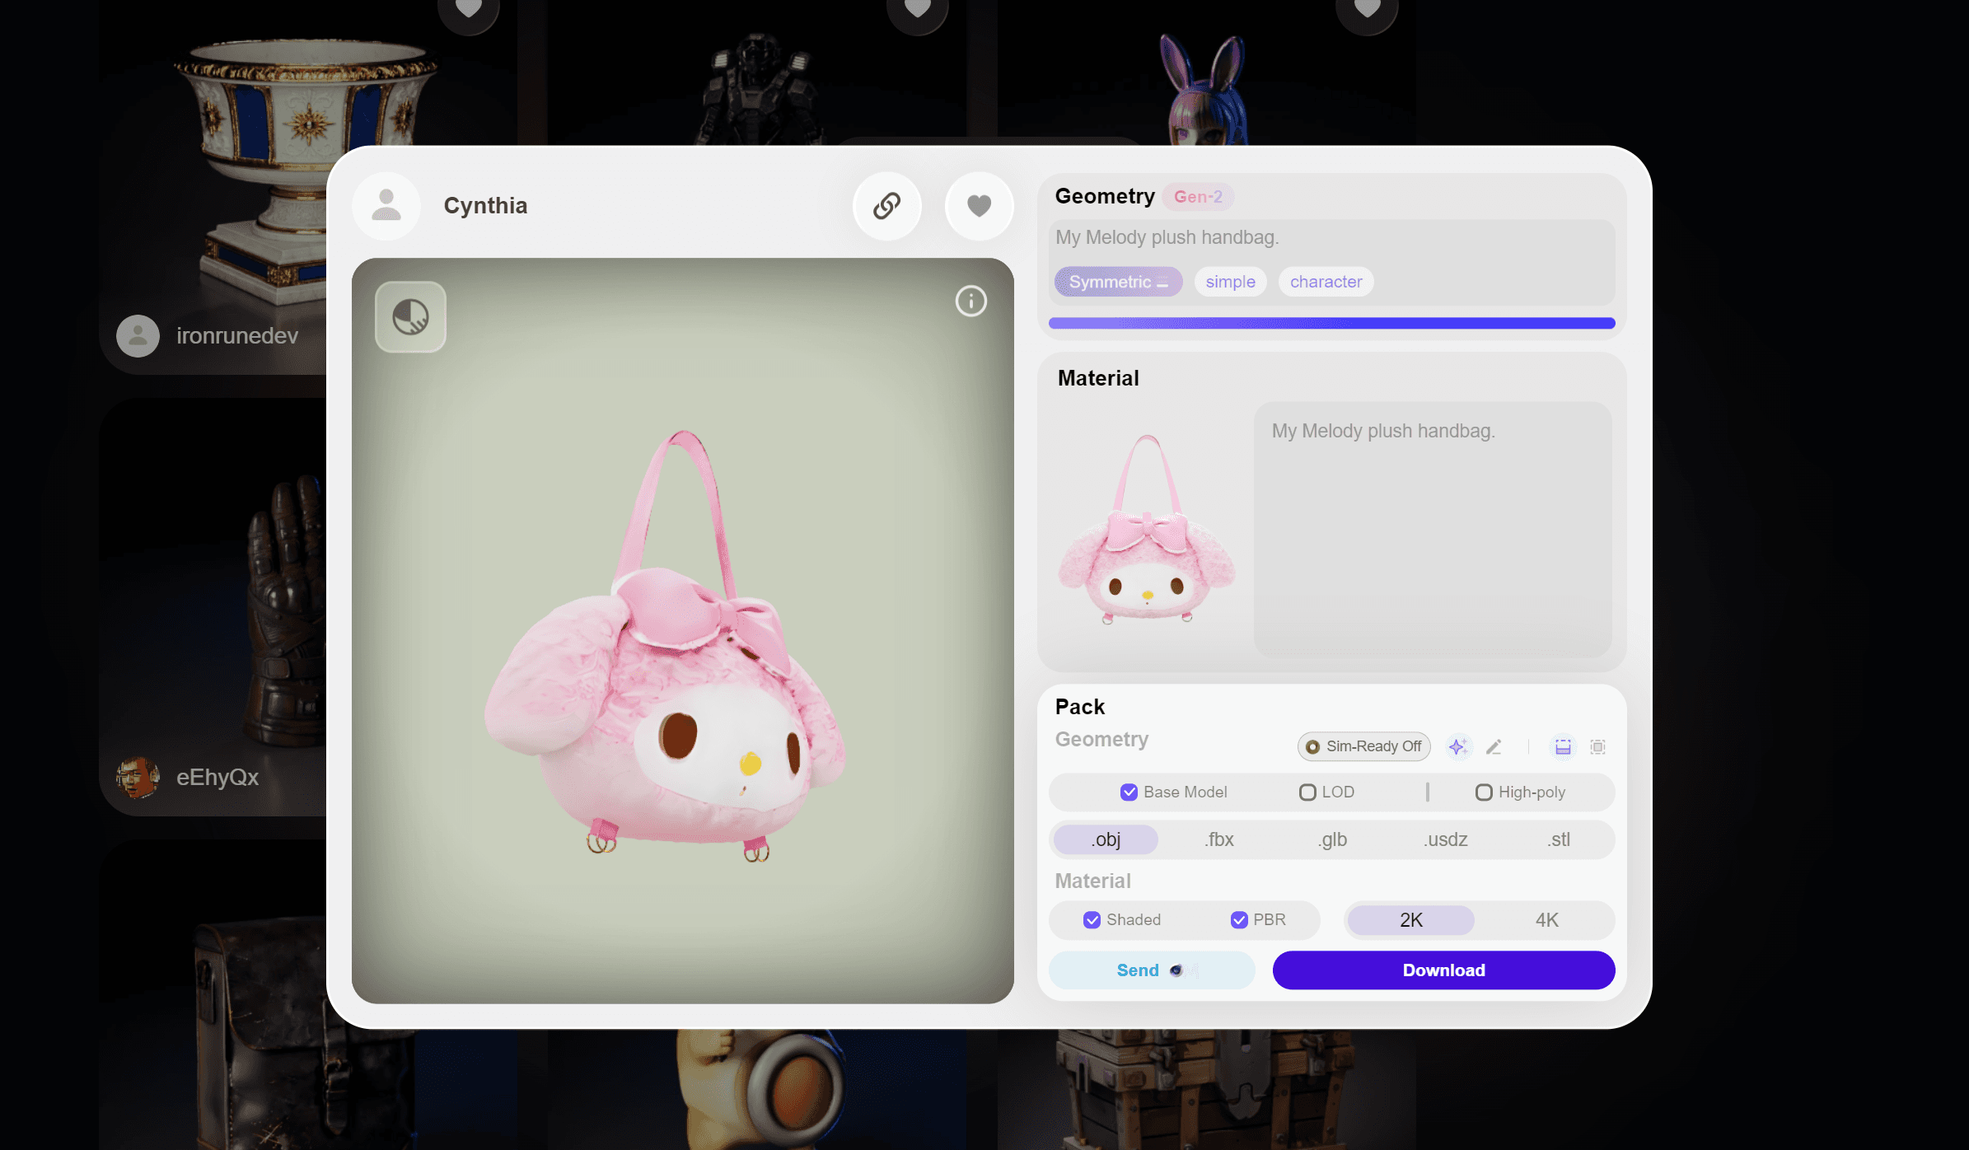
Task: Open ironrunedev's profile avatar
Action: [x=138, y=335]
